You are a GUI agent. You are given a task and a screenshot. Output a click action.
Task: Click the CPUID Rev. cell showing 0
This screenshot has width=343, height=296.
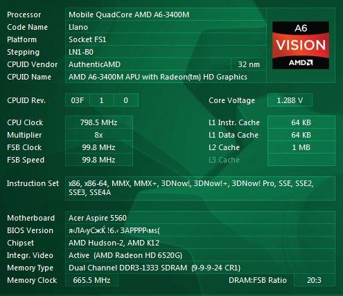[x=126, y=100]
